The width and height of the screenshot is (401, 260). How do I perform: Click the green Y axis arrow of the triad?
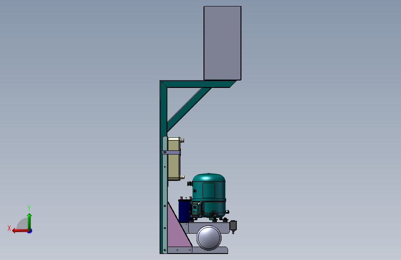30,221
